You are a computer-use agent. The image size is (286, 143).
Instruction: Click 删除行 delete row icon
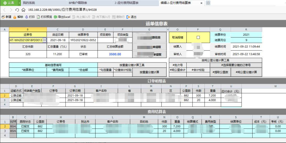[114, 17]
